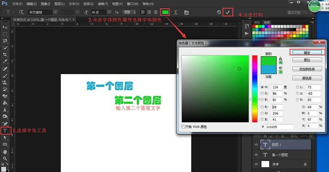
Task: Select the Dodge tool
Action: (5, 117)
